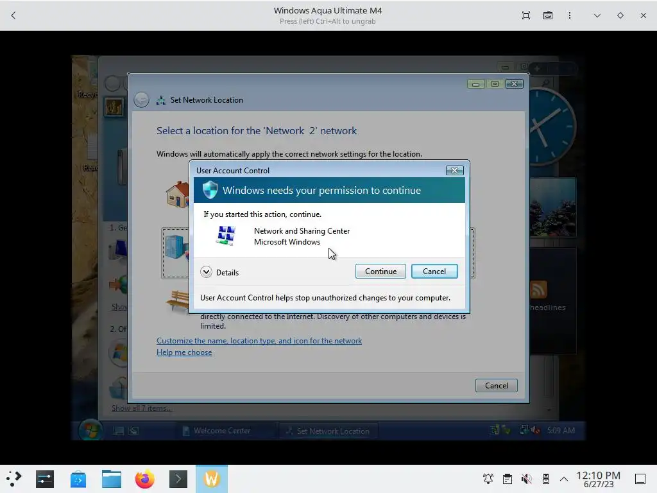Close the Set Network Location window
This screenshot has width=657, height=493.
click(x=514, y=84)
